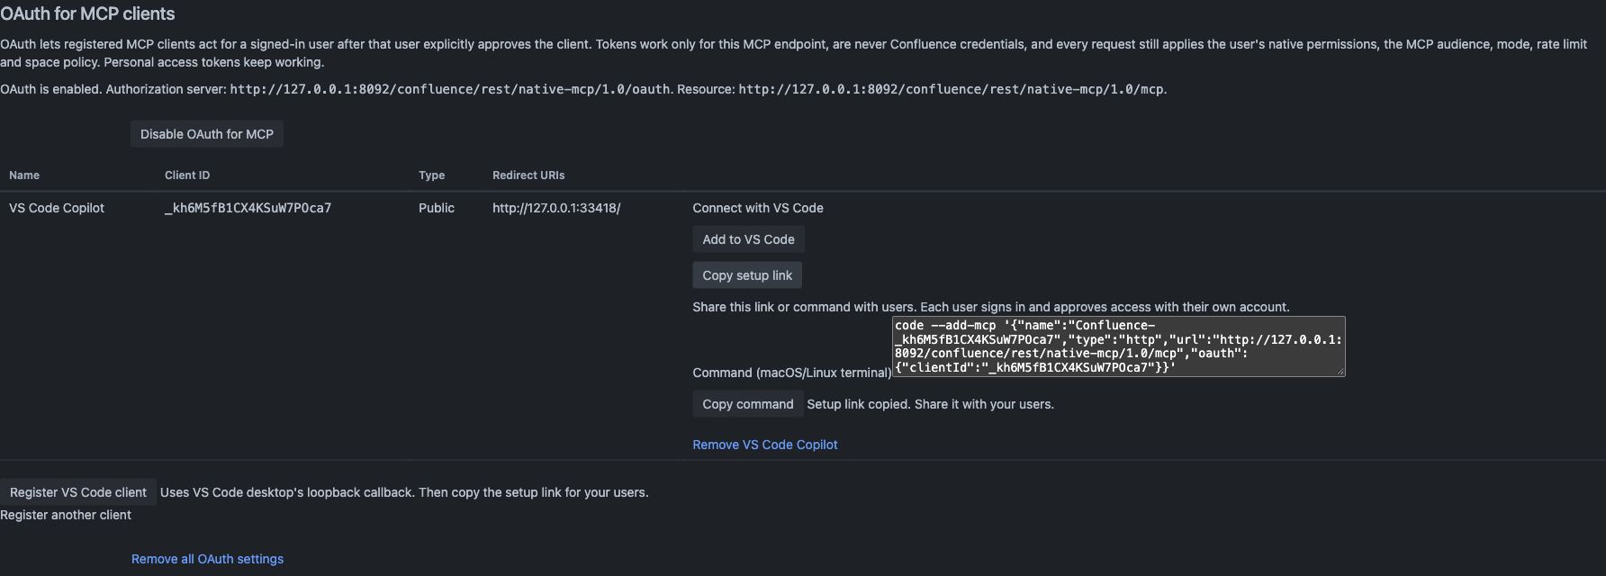
Task: Click the OAuth for MCP clients heading
Action: pos(87,13)
